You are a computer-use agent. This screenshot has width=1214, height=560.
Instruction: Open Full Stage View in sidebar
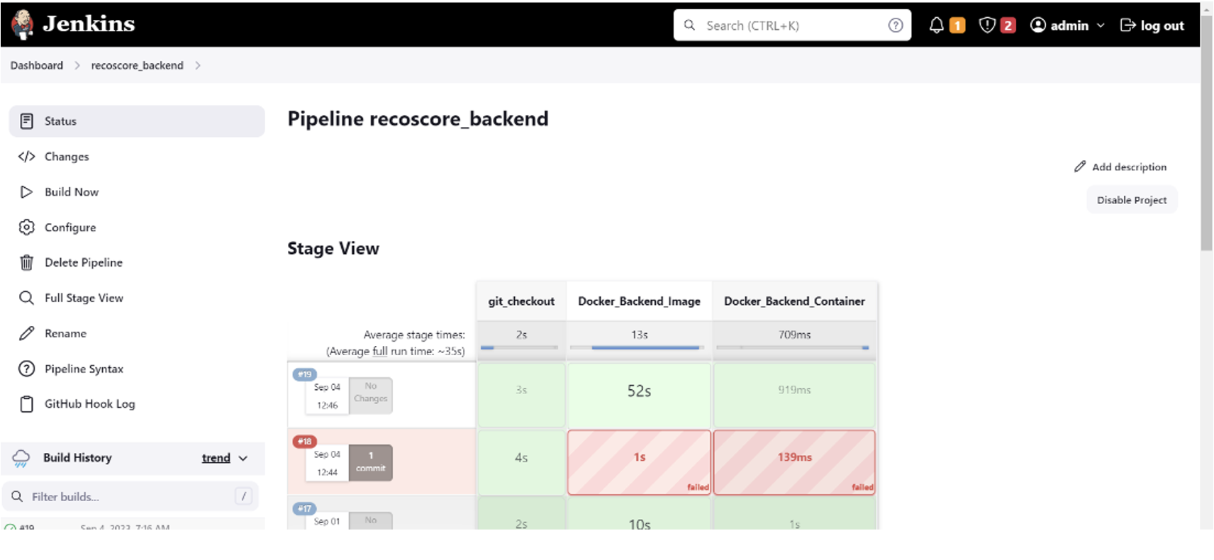(137, 298)
